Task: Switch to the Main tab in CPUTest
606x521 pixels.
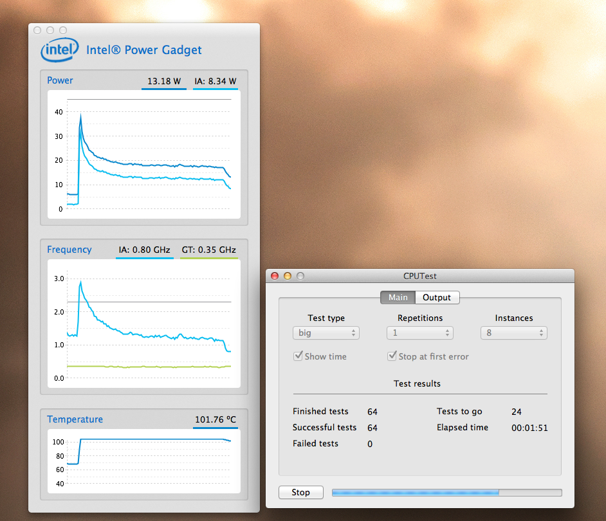Action: (398, 297)
